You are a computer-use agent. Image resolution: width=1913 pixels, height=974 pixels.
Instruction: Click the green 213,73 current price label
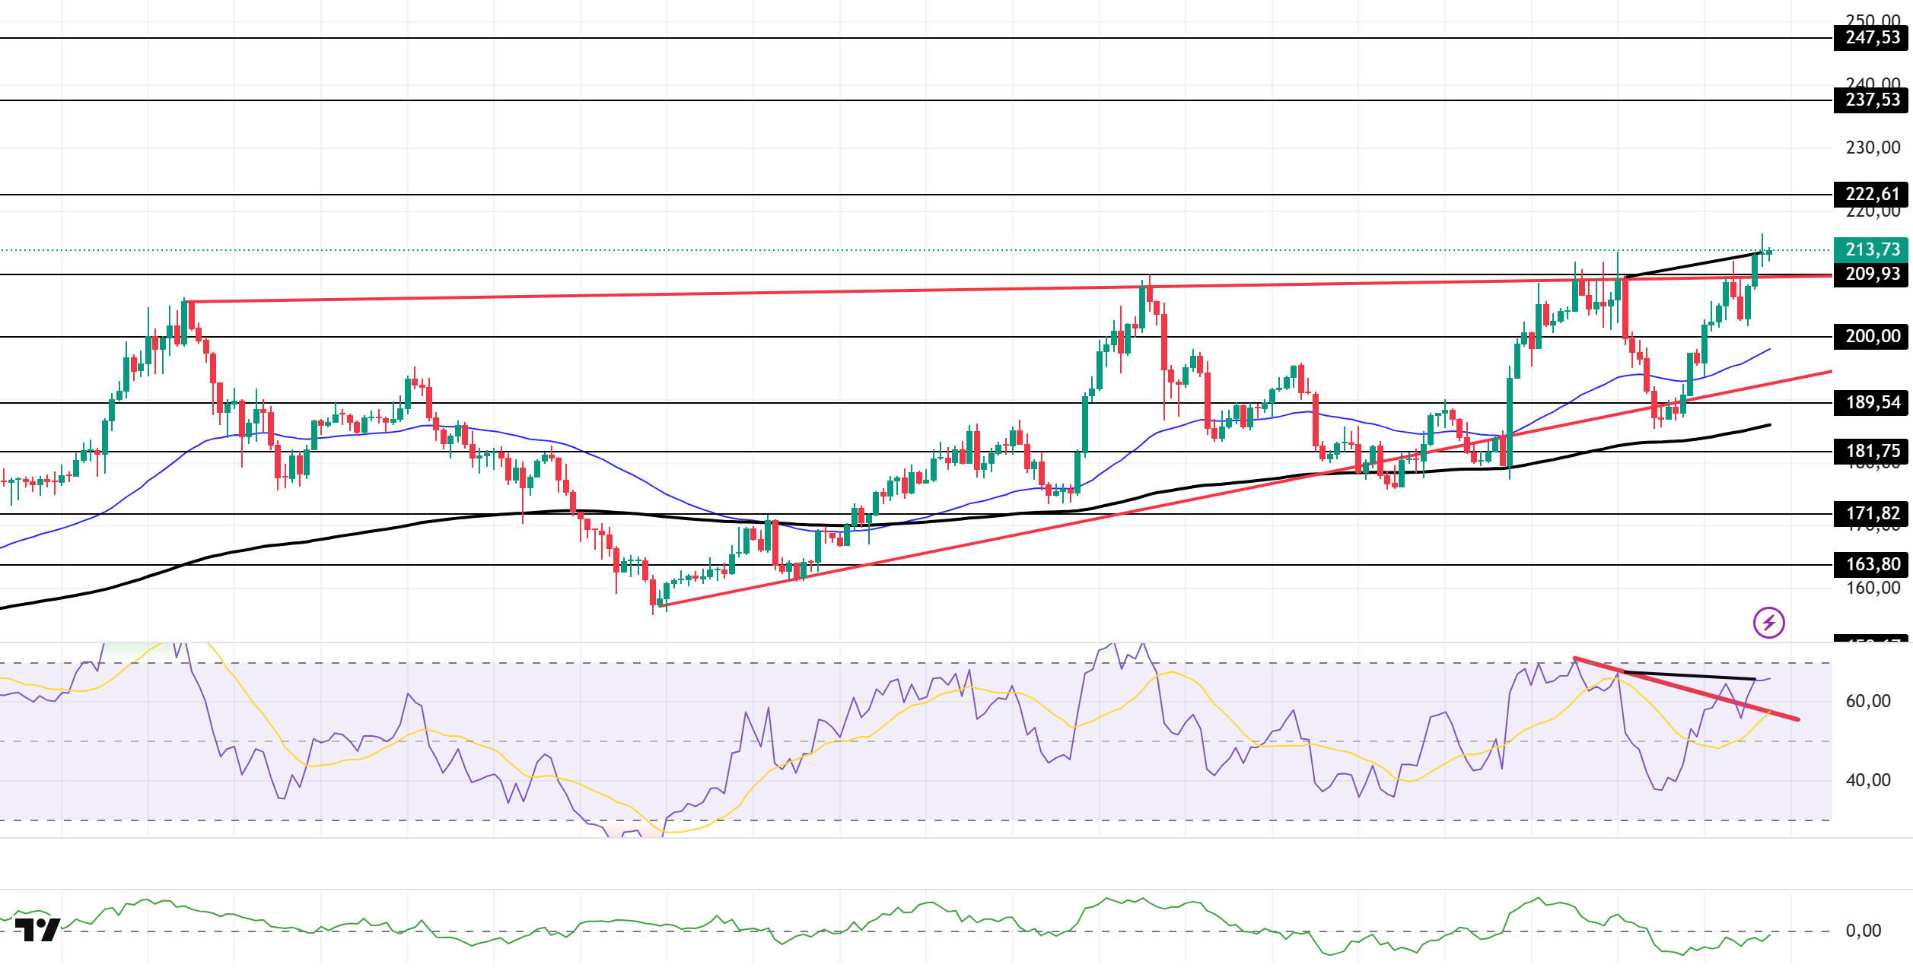1871,249
